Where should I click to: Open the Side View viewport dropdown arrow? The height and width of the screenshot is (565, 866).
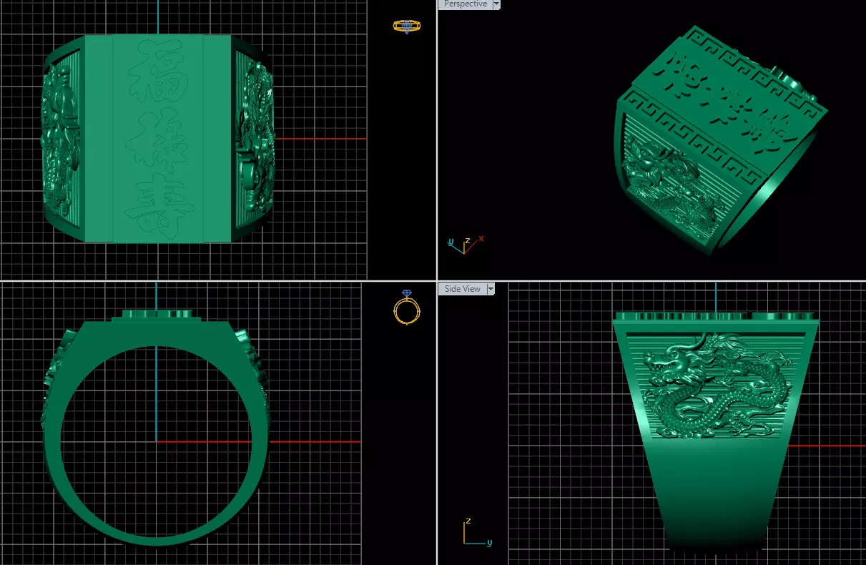(x=491, y=289)
